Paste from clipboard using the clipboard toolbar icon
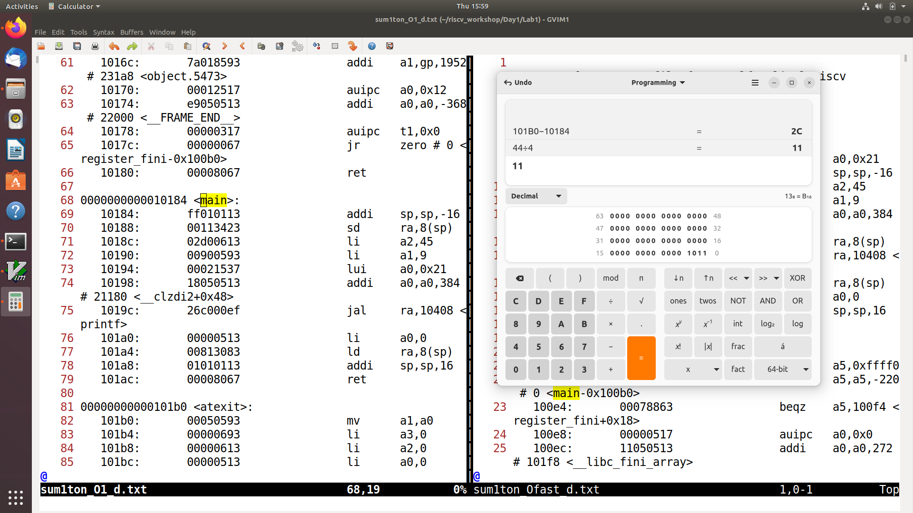The image size is (913, 513). pyautogui.click(x=187, y=46)
